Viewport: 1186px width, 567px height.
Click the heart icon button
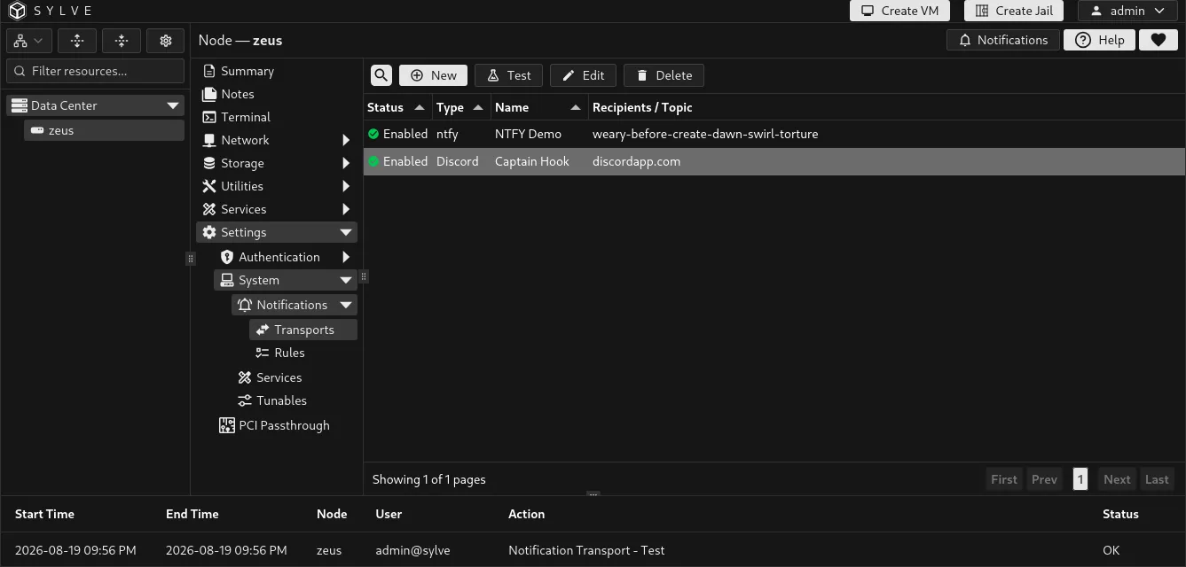pyautogui.click(x=1158, y=40)
